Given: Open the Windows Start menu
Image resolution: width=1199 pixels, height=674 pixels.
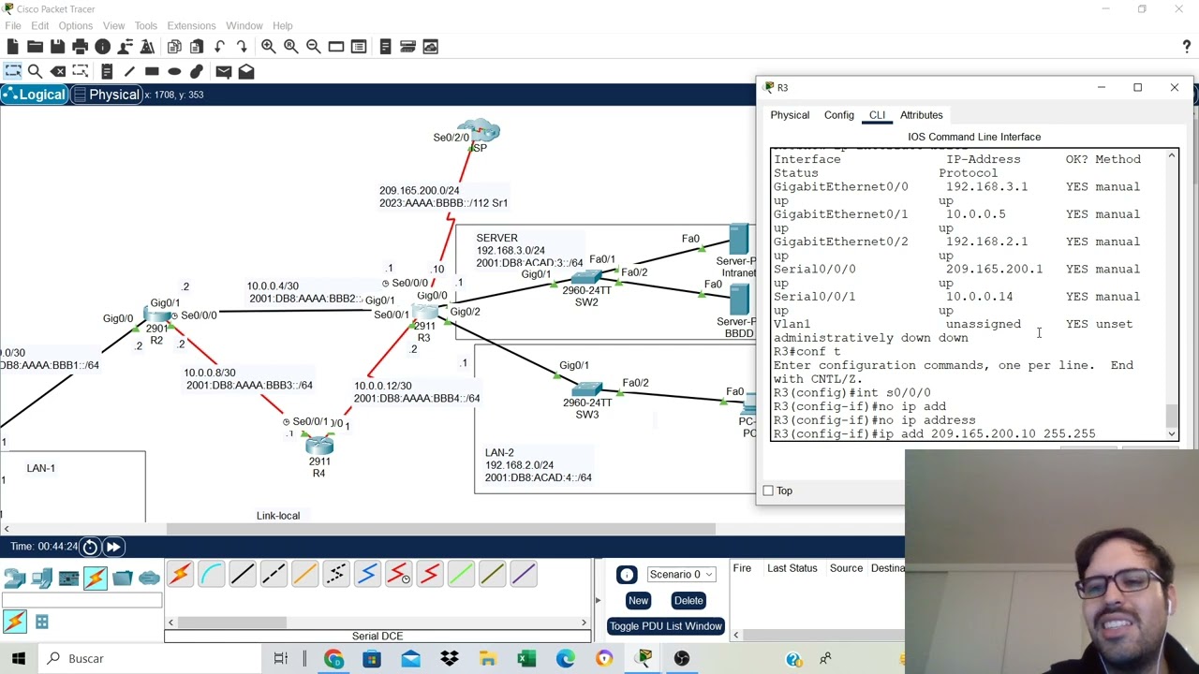Looking at the screenshot, I should pyautogui.click(x=19, y=658).
